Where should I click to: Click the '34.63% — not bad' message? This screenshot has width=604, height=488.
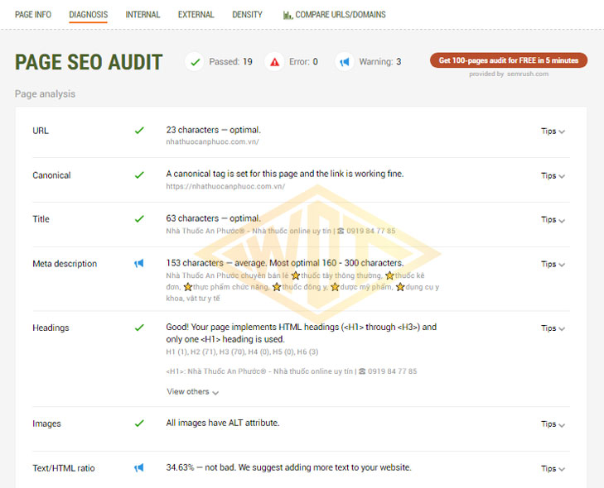tap(288, 467)
